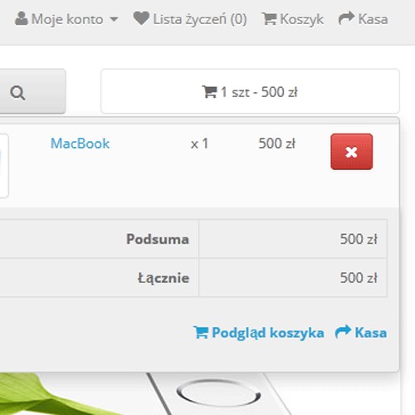
Task: Open the MacBook product link in the cart
Action: (x=80, y=144)
